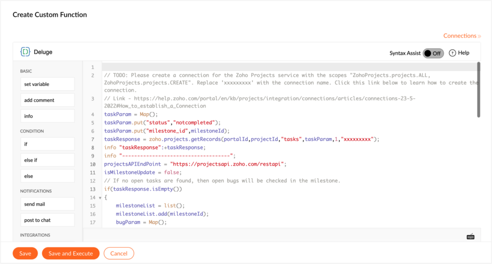Click the empty line 1 in editor
This screenshot has height=264, width=492.
(289, 67)
